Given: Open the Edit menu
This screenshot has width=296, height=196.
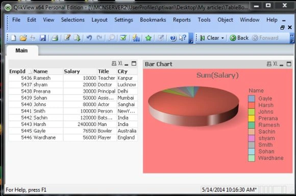Looking at the screenshot, I should coord(32,20).
